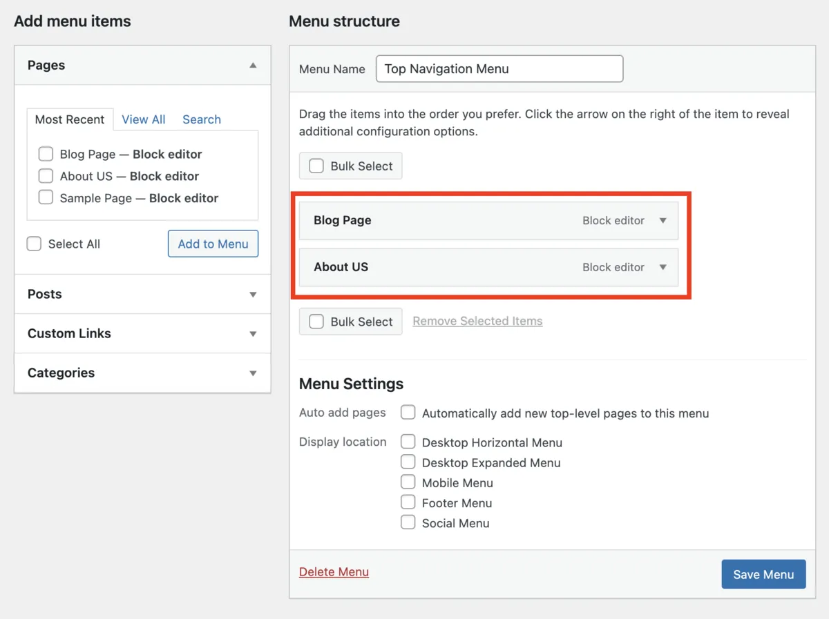Expand the Posts panel
This screenshot has height=619, width=829.
(x=253, y=295)
